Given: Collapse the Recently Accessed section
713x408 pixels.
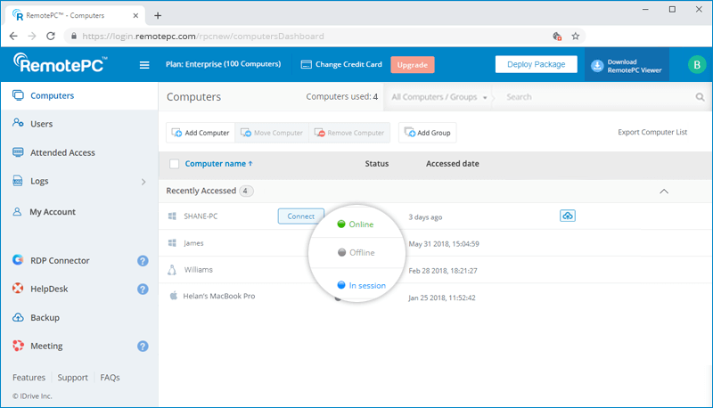Looking at the screenshot, I should 664,192.
